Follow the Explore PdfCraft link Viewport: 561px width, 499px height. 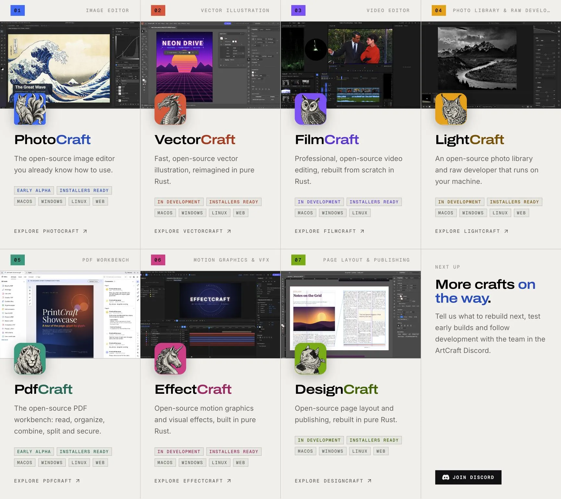[47, 481]
